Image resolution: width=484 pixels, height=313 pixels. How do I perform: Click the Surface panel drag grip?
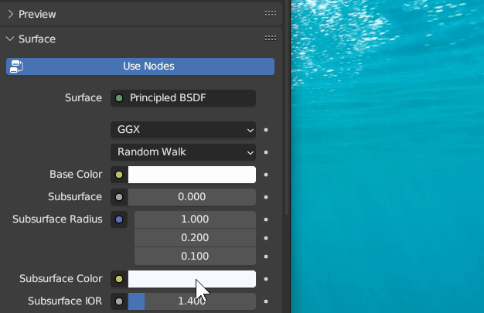click(271, 39)
